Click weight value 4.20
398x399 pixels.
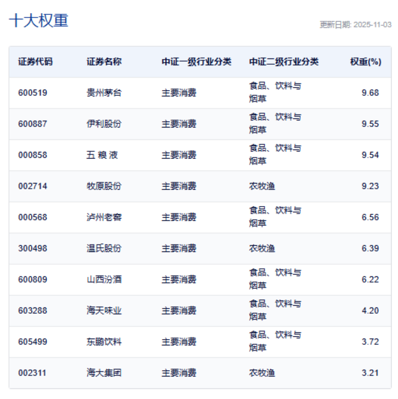(370, 311)
